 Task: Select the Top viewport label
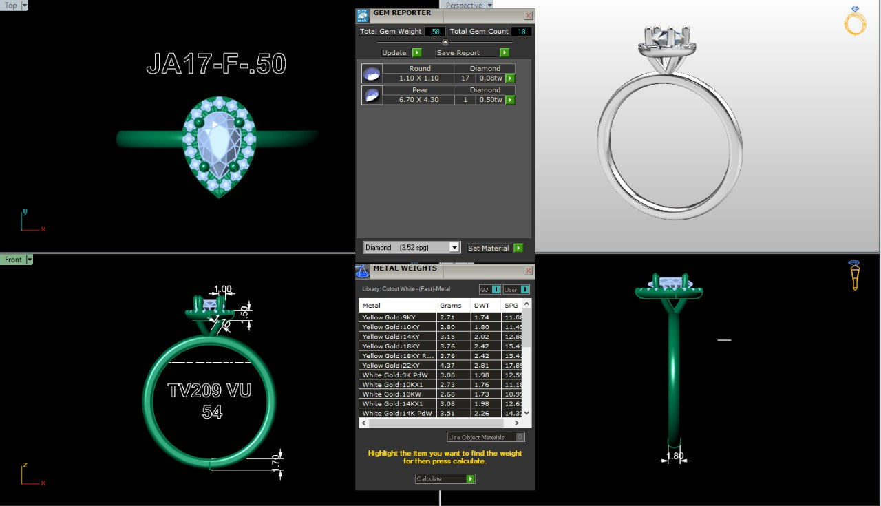pyautogui.click(x=11, y=5)
